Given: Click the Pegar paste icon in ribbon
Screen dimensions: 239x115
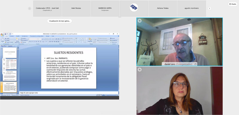Looking at the screenshot, I should click(x=2, y=40).
